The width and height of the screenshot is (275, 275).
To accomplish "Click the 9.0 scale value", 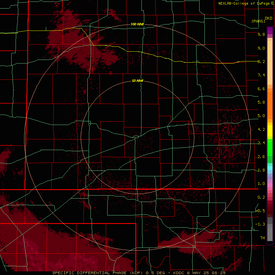I will pyautogui.click(x=261, y=48).
